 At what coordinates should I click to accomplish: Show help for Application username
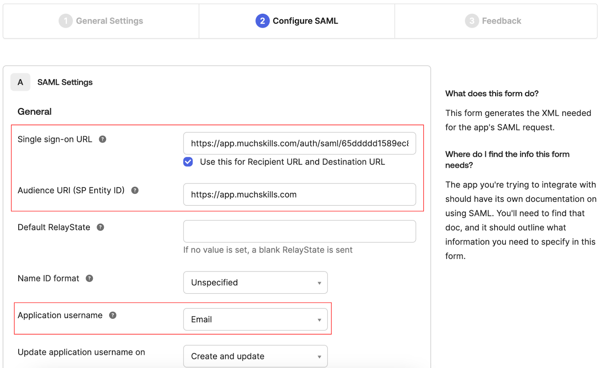113,315
